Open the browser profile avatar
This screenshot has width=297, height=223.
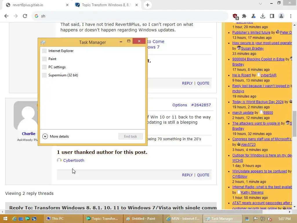[x=281, y=16]
